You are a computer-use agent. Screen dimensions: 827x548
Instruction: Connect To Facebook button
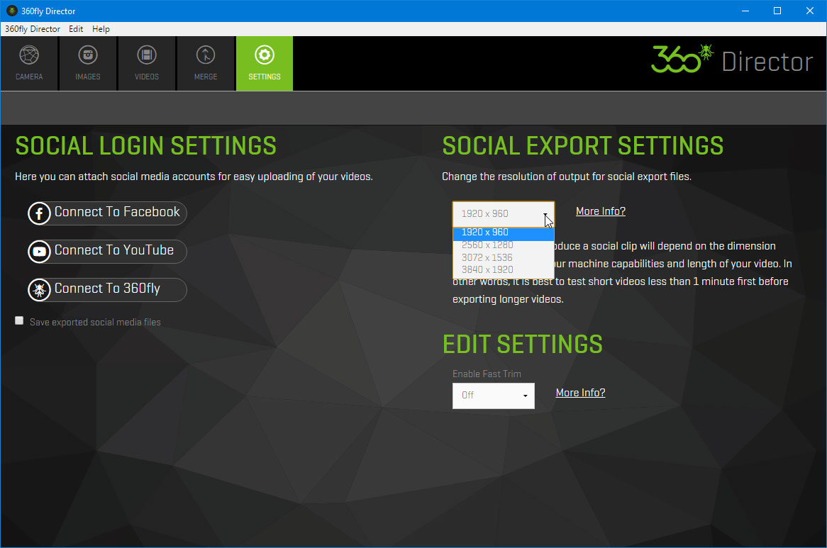pos(108,213)
